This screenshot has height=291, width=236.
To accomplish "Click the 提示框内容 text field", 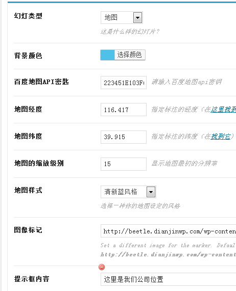I will [168, 279].
